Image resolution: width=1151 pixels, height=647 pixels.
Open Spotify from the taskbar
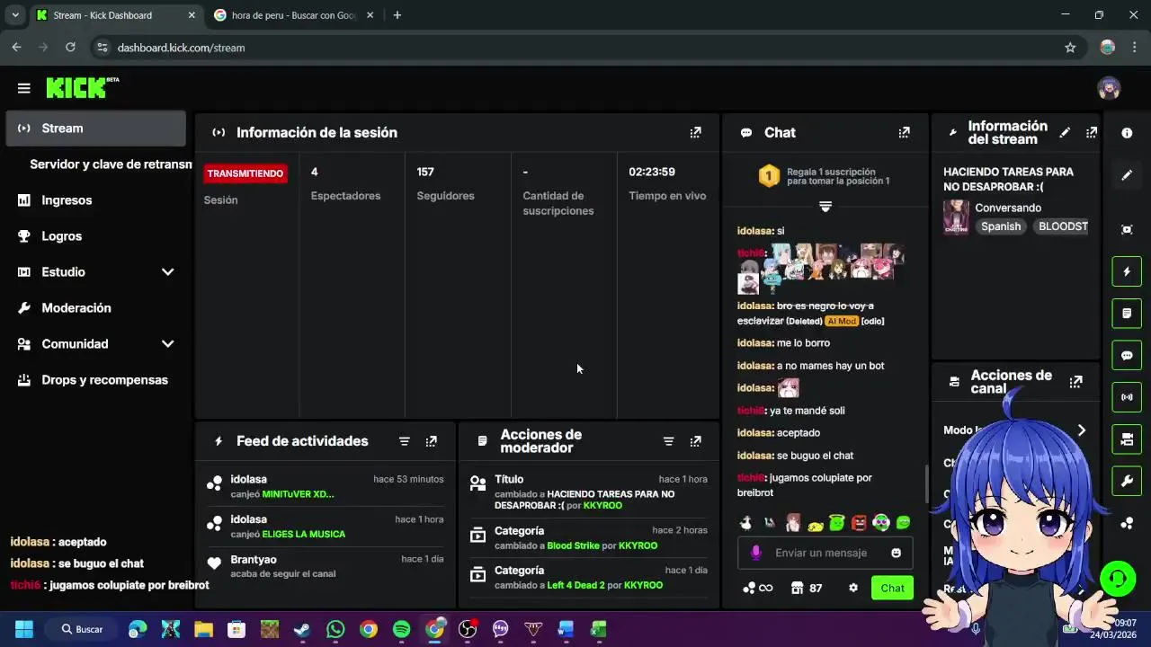pyautogui.click(x=402, y=629)
